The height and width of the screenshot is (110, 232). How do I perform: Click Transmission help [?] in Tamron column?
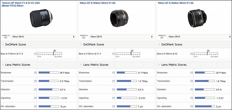click(35, 81)
